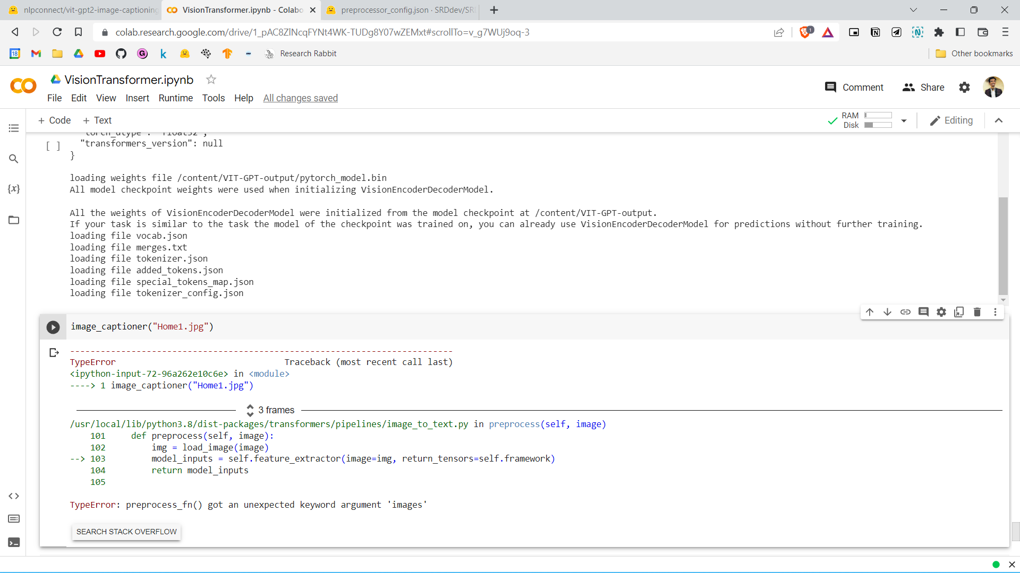Star the VisionTransformer notebook
Screen dimensions: 1020x573
point(211,80)
